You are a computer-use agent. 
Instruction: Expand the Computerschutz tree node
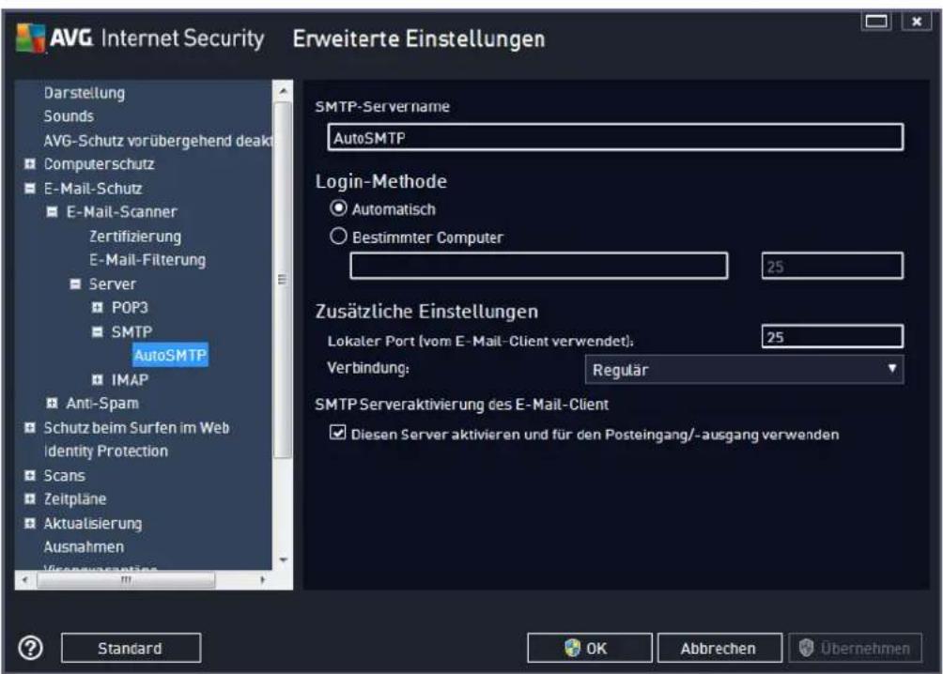(x=29, y=163)
